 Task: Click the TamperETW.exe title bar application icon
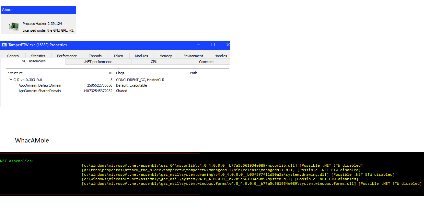click(4, 45)
